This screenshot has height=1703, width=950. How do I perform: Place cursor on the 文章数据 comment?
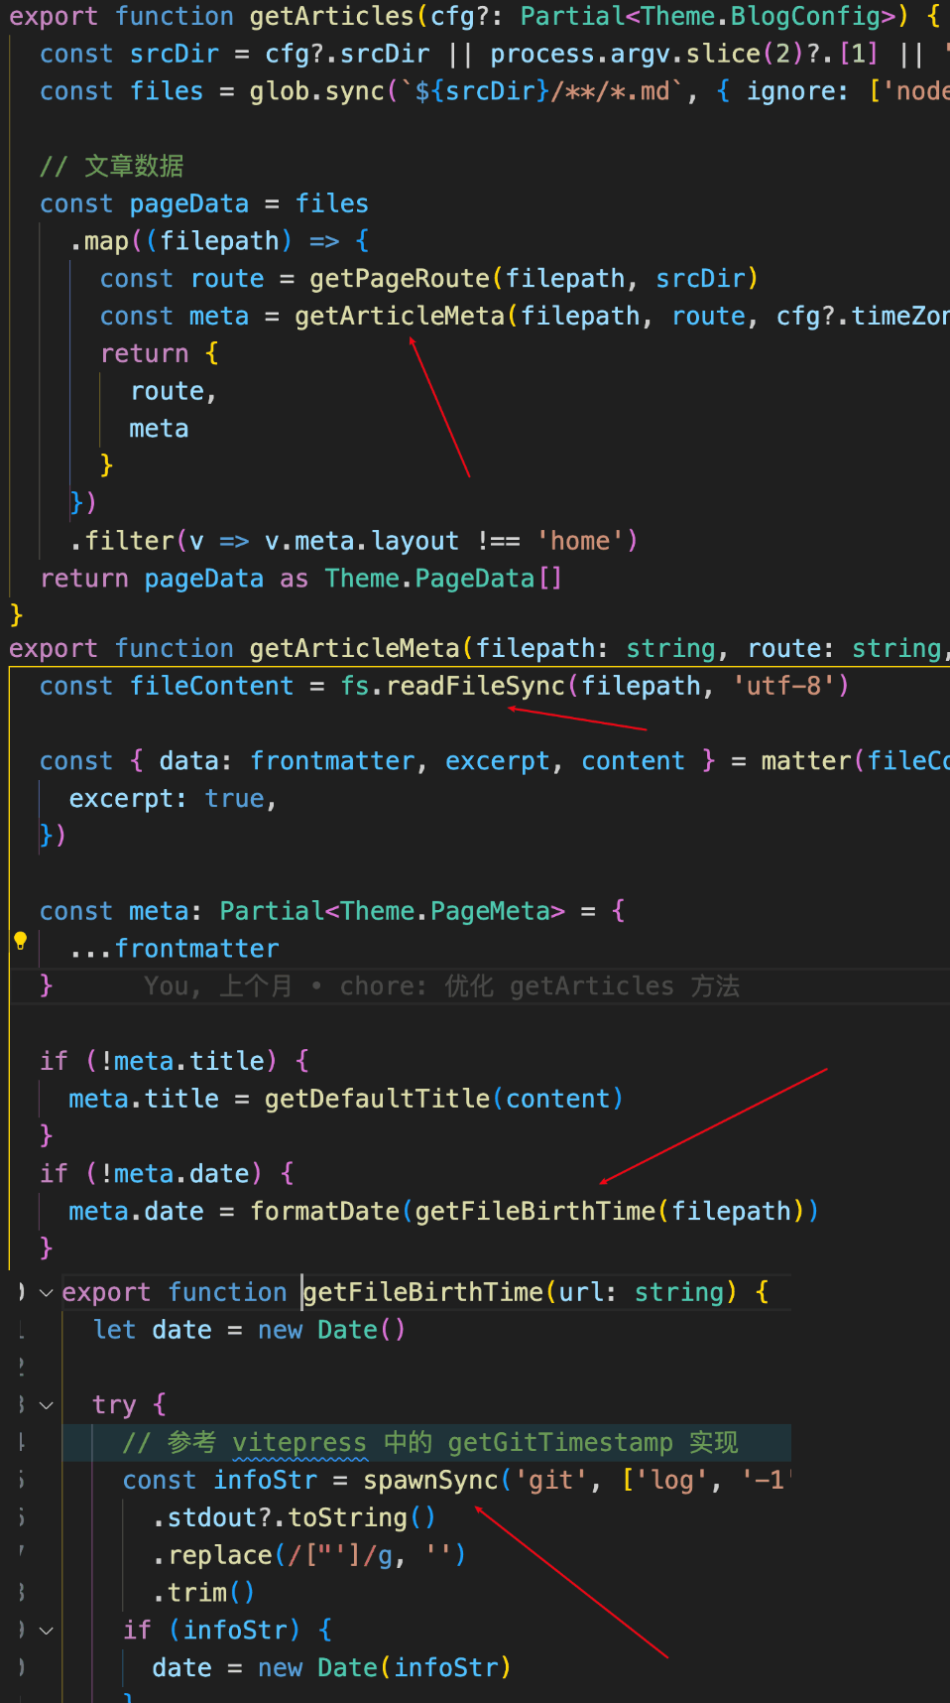point(134,166)
